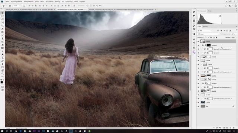Select the Rectangular Marquee tool

3,16
